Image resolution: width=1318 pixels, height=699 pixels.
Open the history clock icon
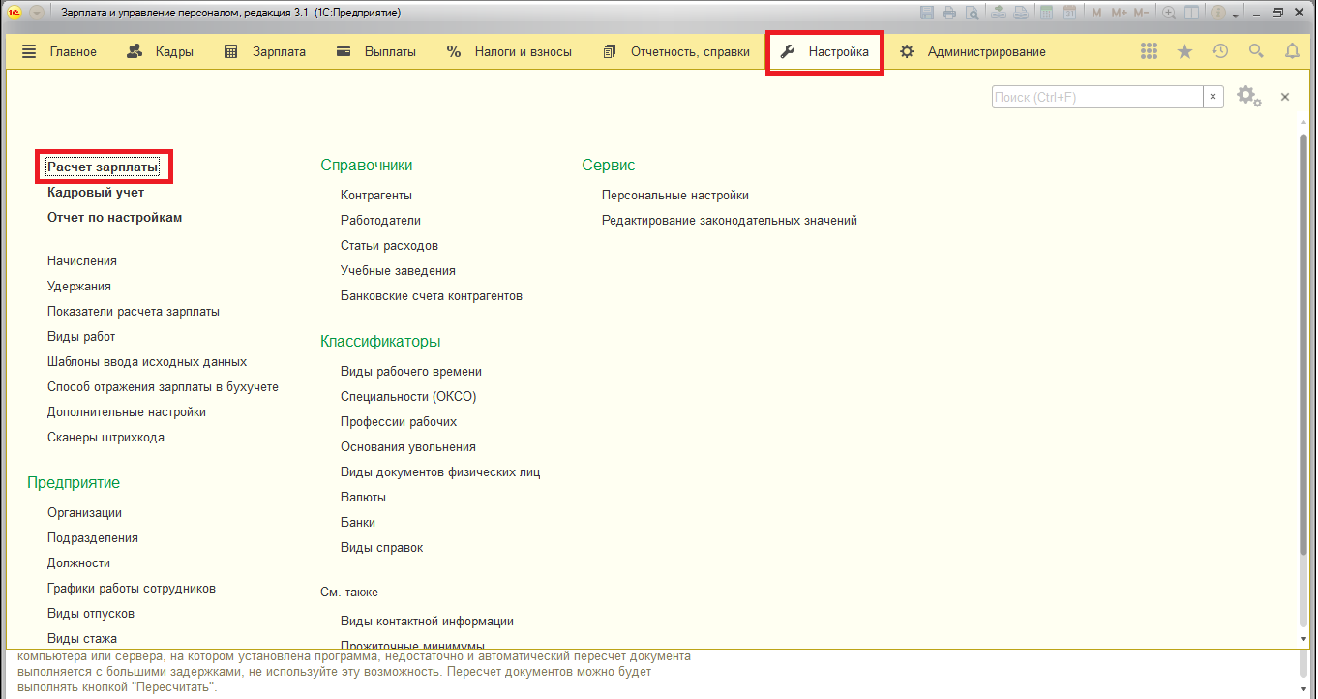pos(1220,52)
